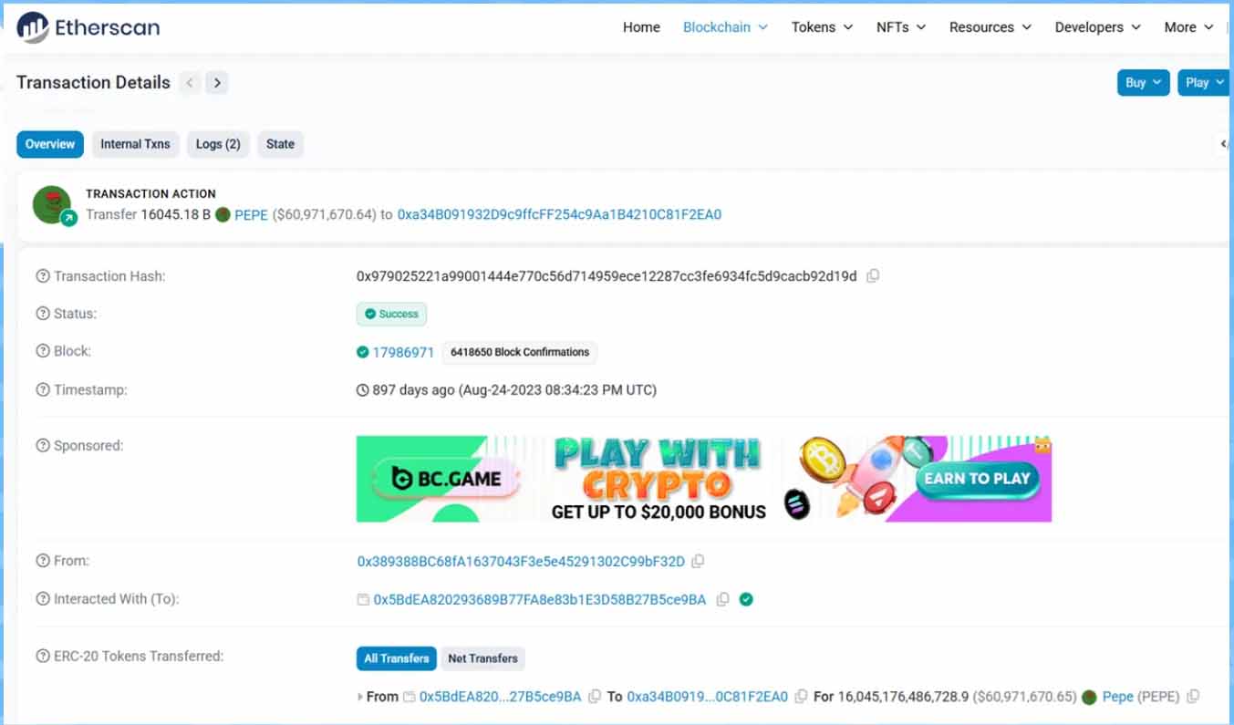The width and height of the screenshot is (1234, 725).
Task: Copy the From address 0x389388BC…
Action: pos(698,562)
